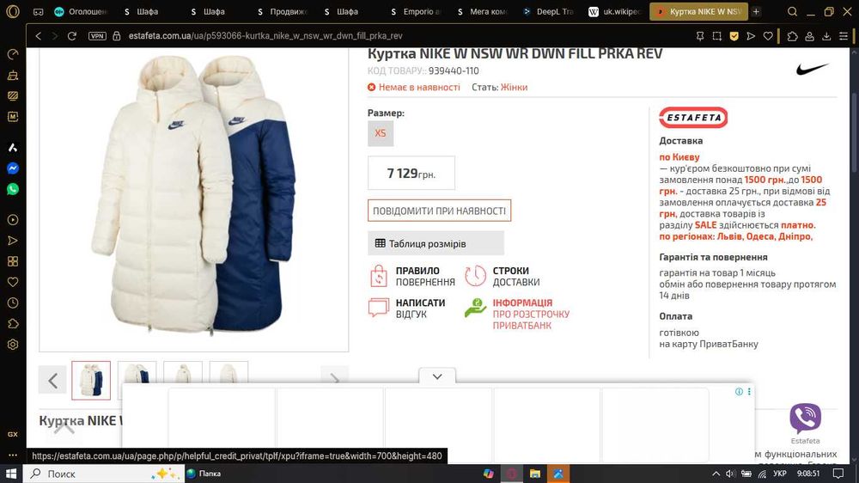Open the Папка item in taskbar
The width and height of the screenshot is (859, 483).
(204, 474)
